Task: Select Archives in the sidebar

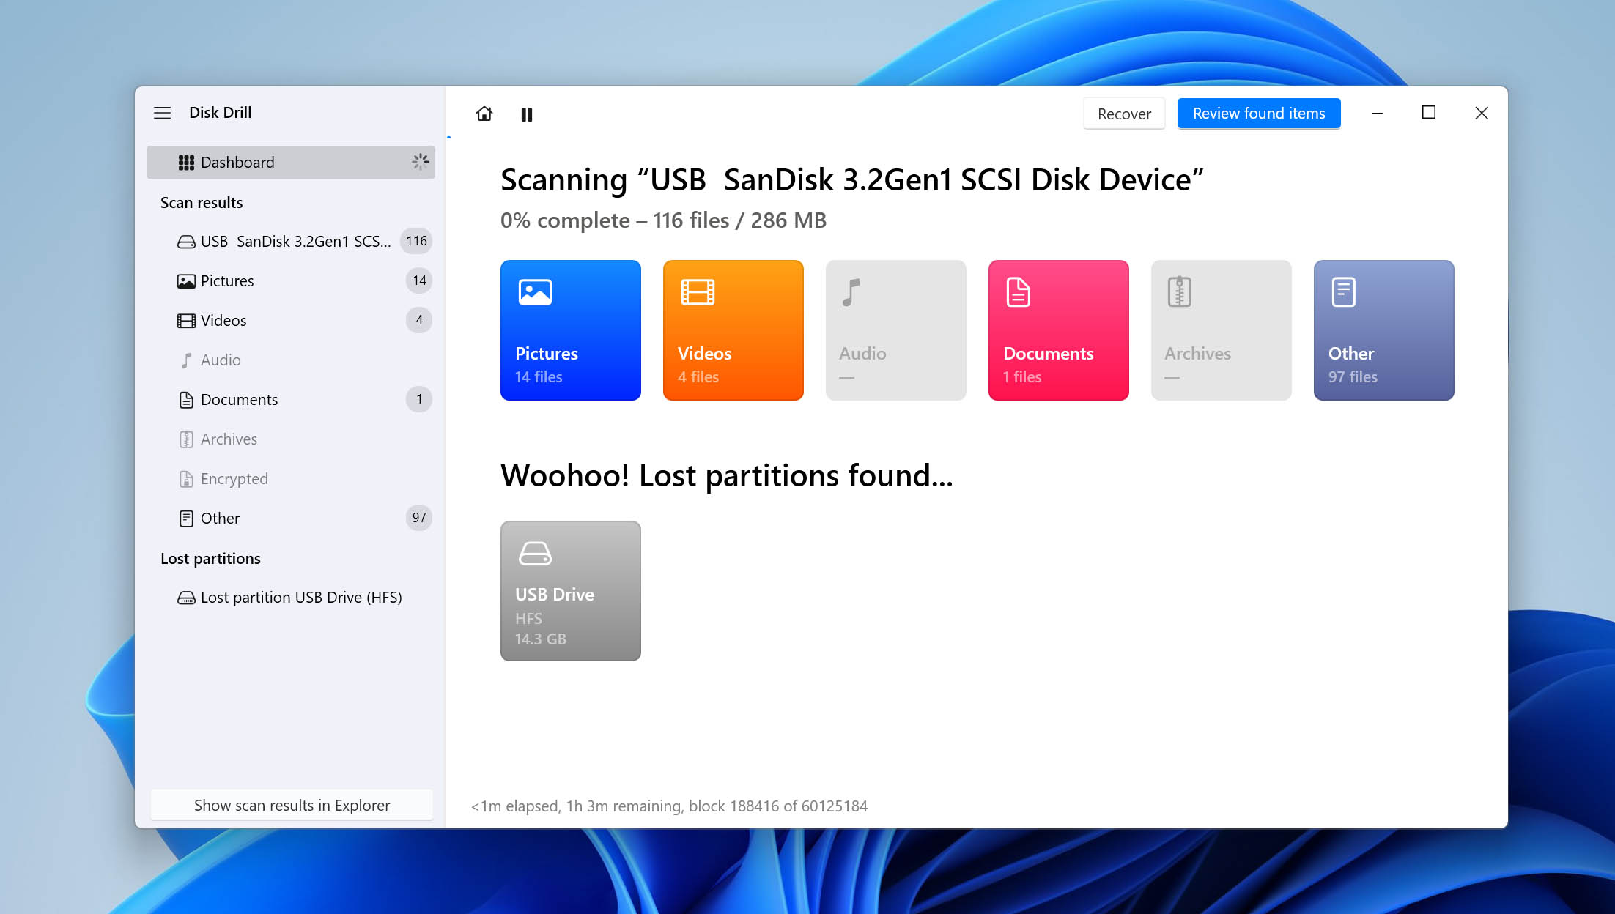Action: pos(291,439)
